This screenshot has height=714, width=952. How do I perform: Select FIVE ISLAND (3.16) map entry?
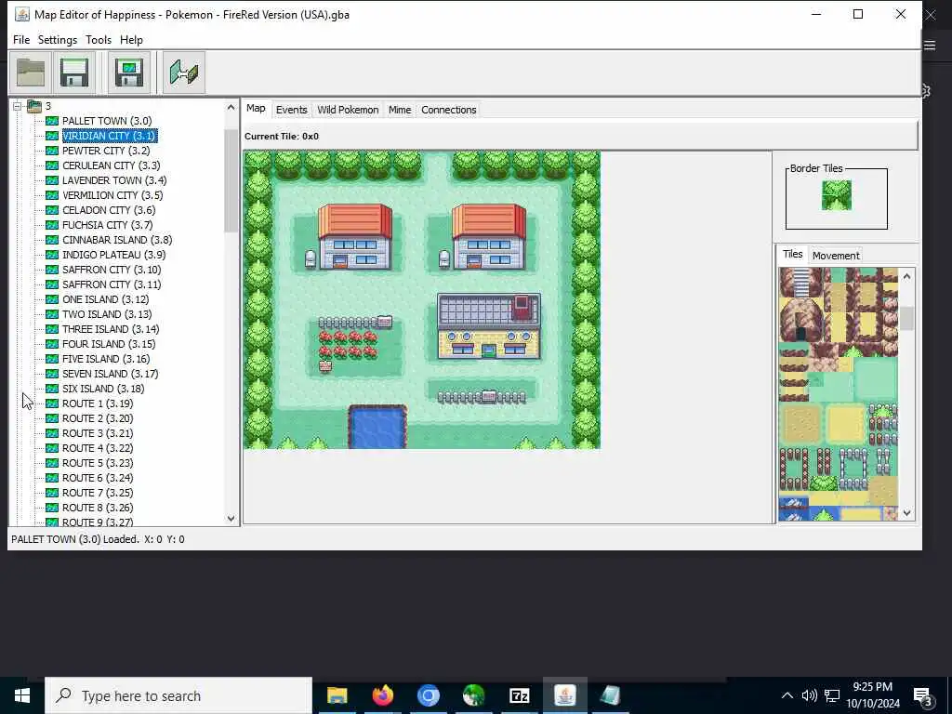click(106, 359)
